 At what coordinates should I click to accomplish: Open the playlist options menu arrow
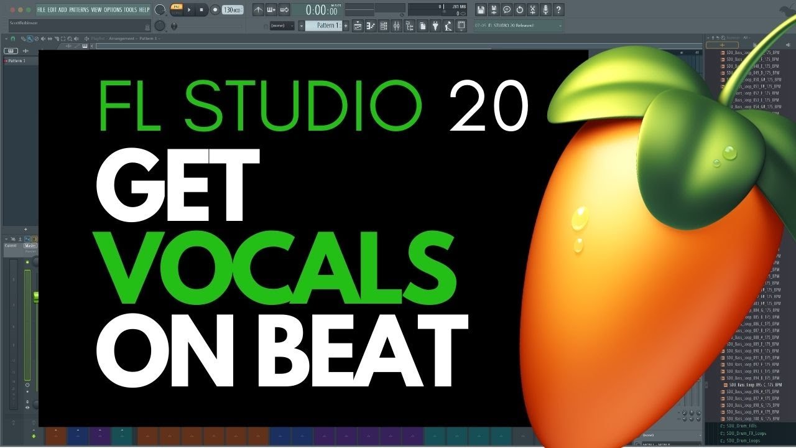tap(6, 39)
